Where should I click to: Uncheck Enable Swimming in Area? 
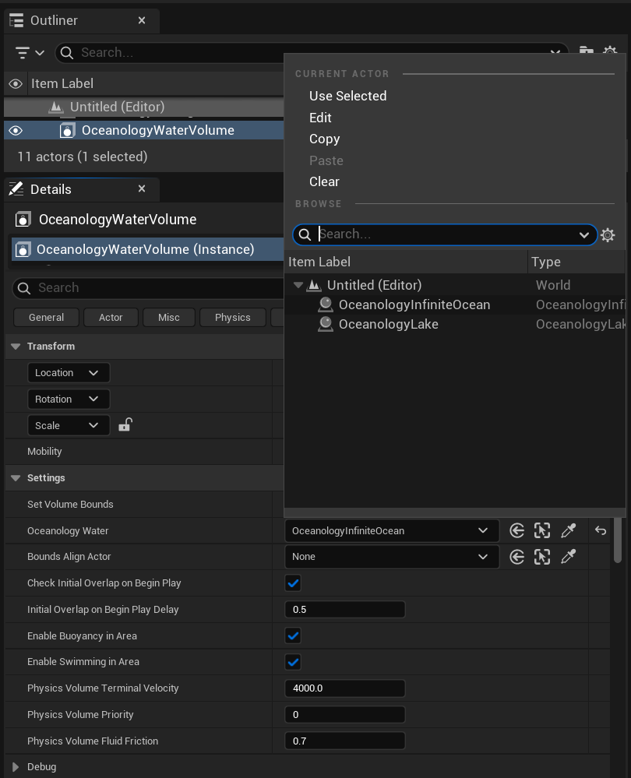293,662
